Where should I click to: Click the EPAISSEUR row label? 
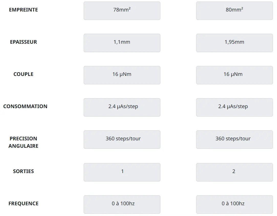point(23,42)
